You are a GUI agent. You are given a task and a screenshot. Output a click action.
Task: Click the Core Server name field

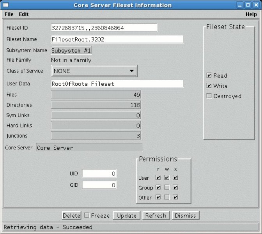[89, 147]
